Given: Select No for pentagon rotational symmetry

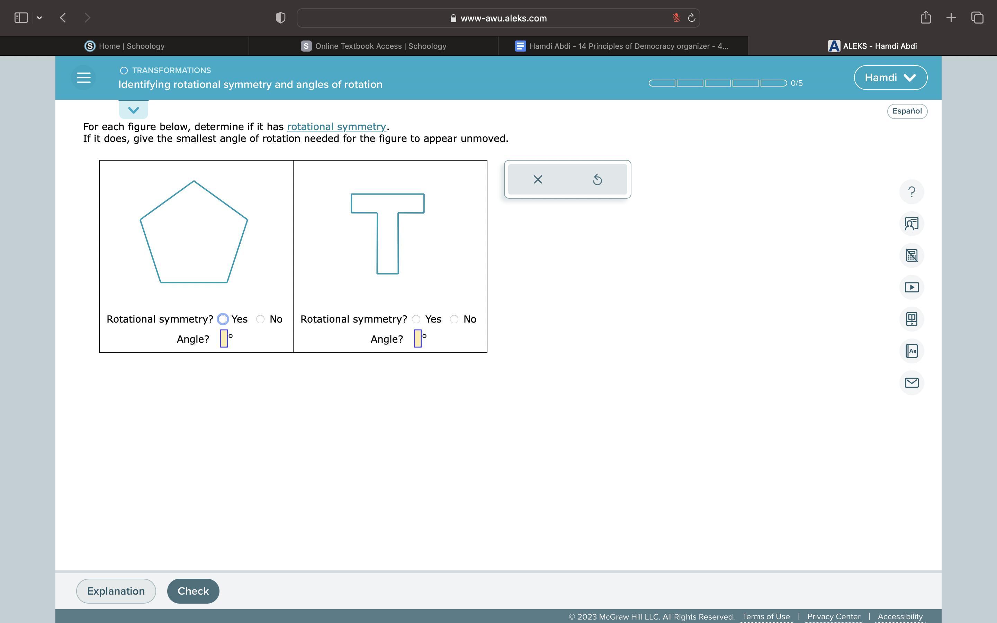Looking at the screenshot, I should (x=260, y=319).
